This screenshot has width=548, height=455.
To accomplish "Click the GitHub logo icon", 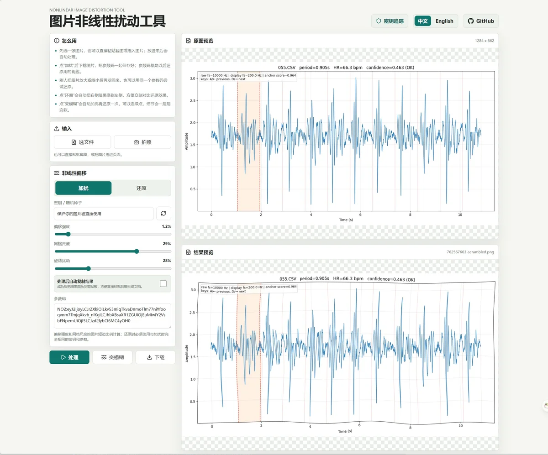I will point(470,21).
